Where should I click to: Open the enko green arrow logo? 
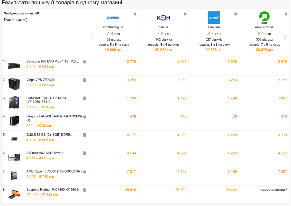(265, 18)
